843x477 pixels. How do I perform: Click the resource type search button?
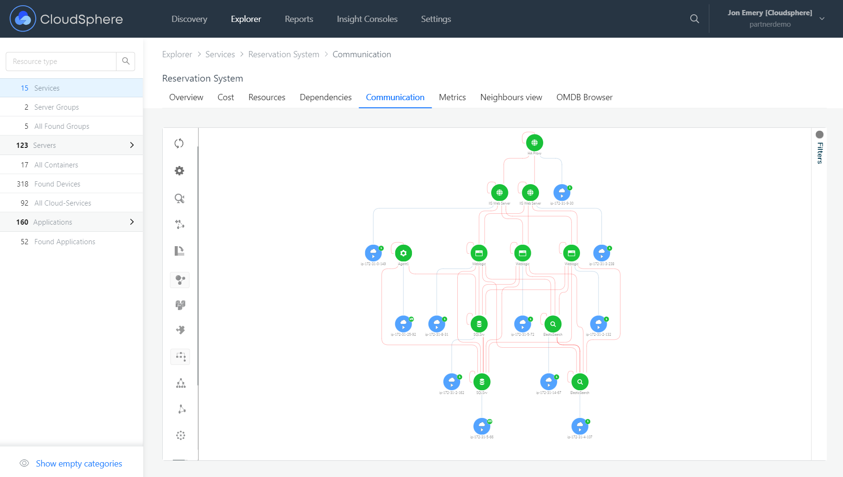126,62
